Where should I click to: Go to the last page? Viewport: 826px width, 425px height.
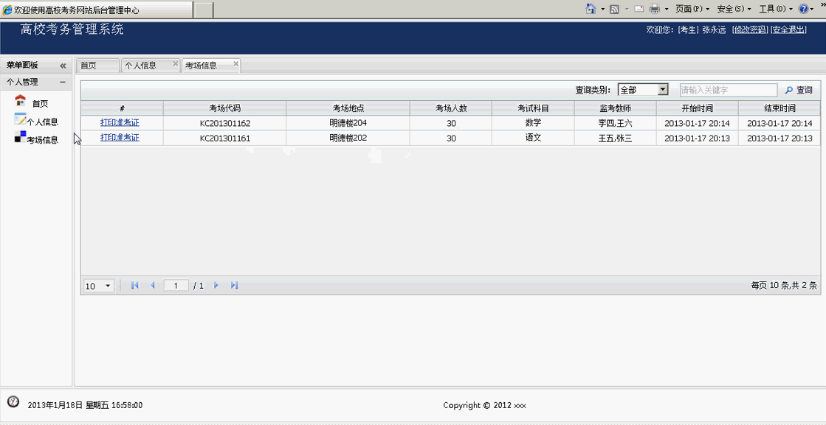point(235,285)
